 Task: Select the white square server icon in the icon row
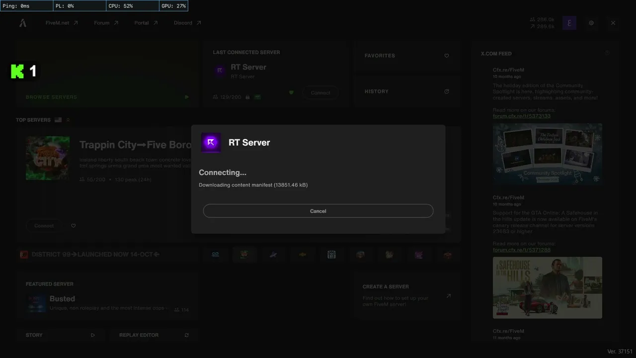331,255
